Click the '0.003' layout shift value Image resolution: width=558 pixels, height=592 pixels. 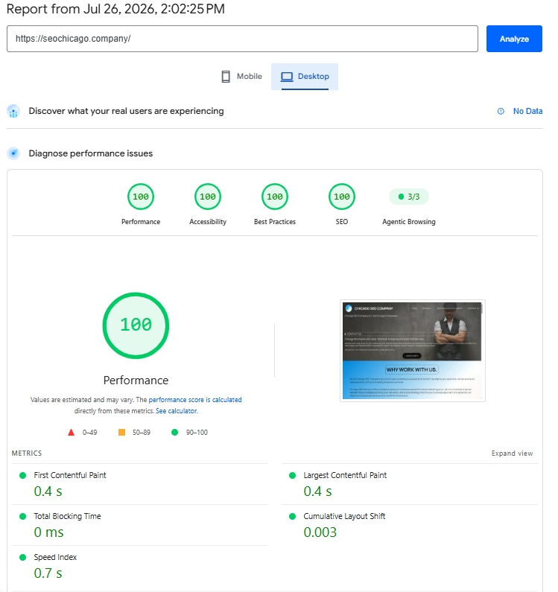coord(320,532)
